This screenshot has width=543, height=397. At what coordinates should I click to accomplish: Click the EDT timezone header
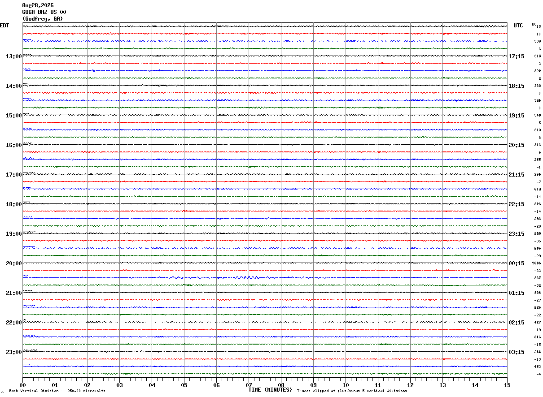point(4,26)
